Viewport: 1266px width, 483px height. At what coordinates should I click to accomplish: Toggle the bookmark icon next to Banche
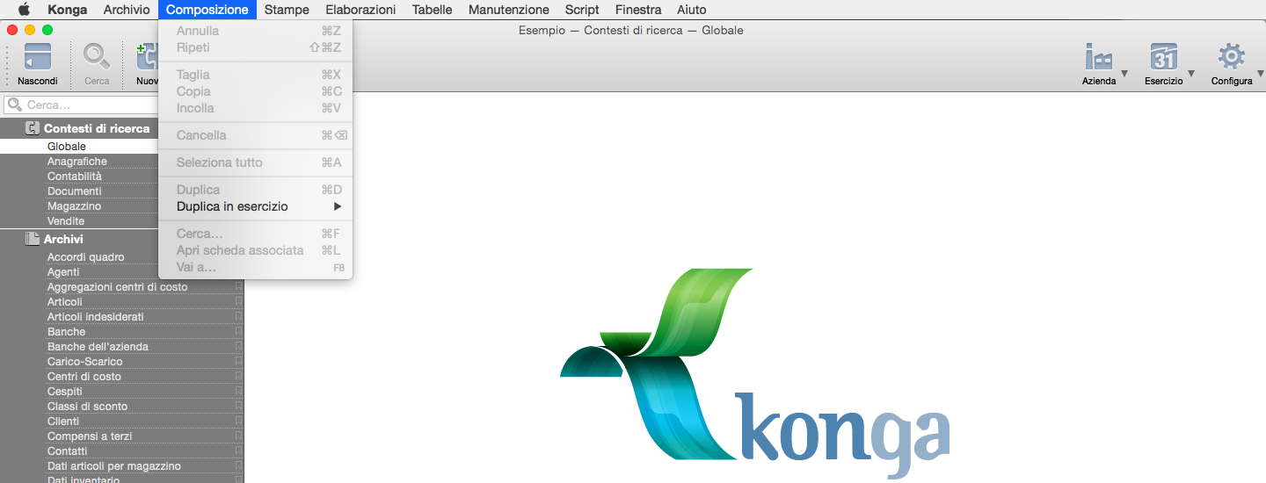(238, 332)
